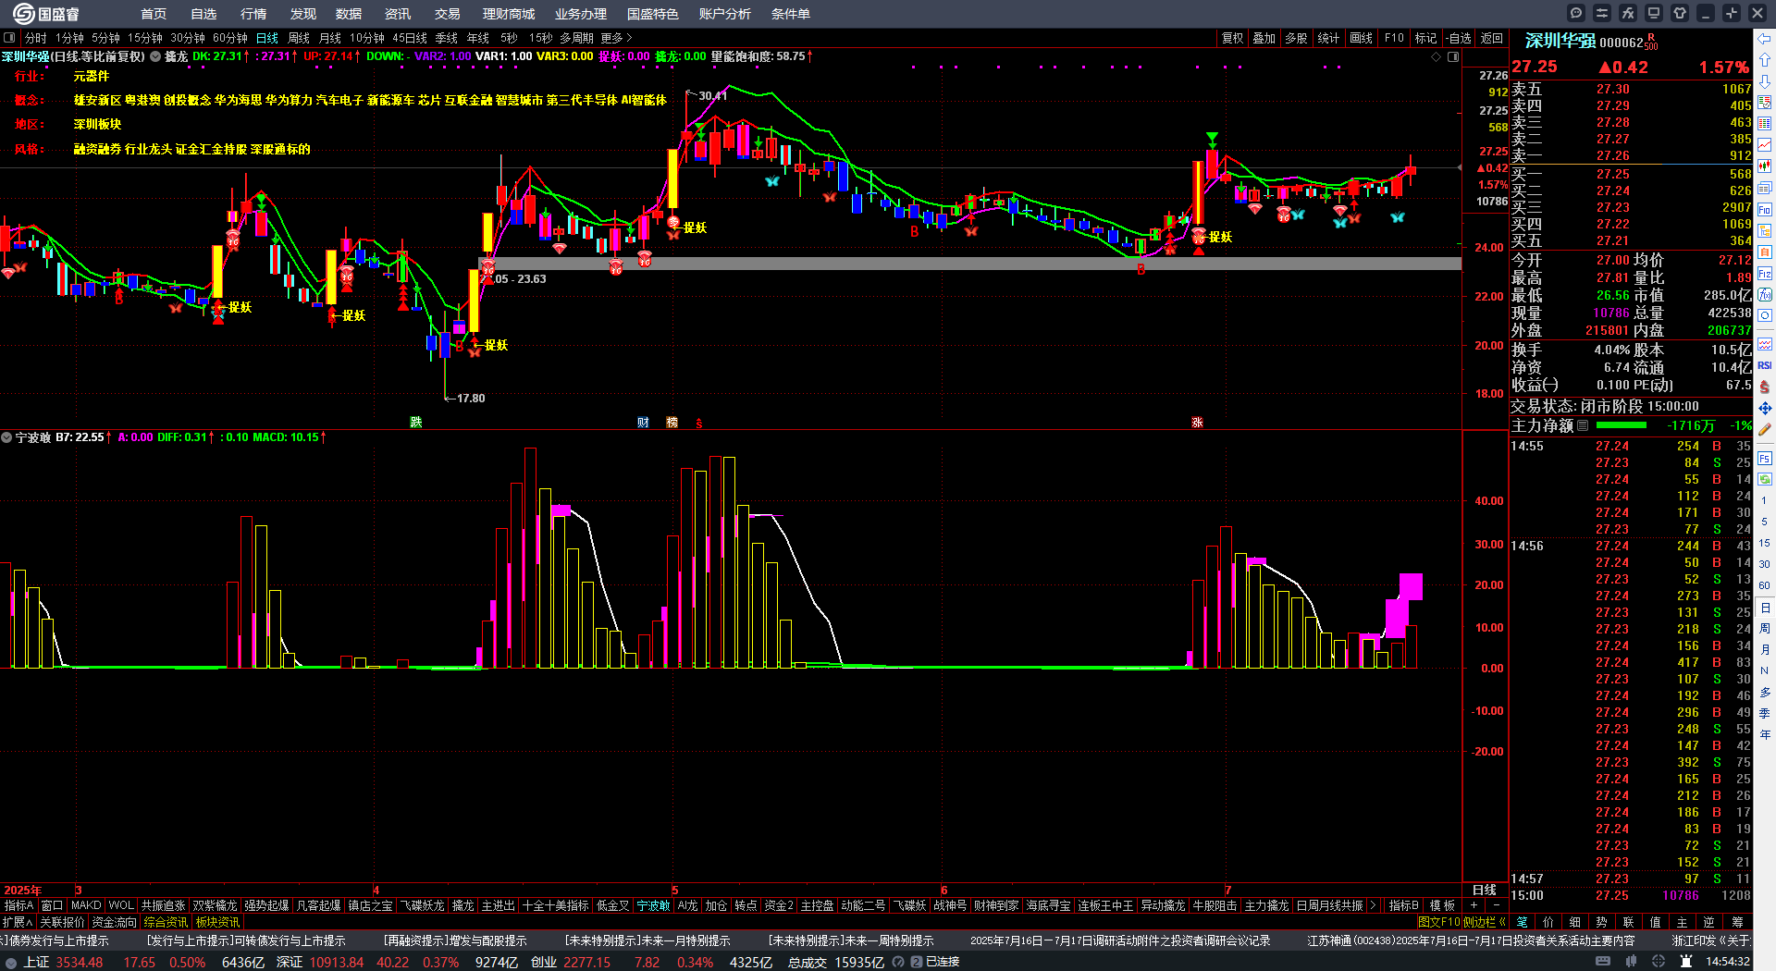This screenshot has width=1776, height=971.
Task: Click the F5 sidebar icon
Action: point(1765,458)
